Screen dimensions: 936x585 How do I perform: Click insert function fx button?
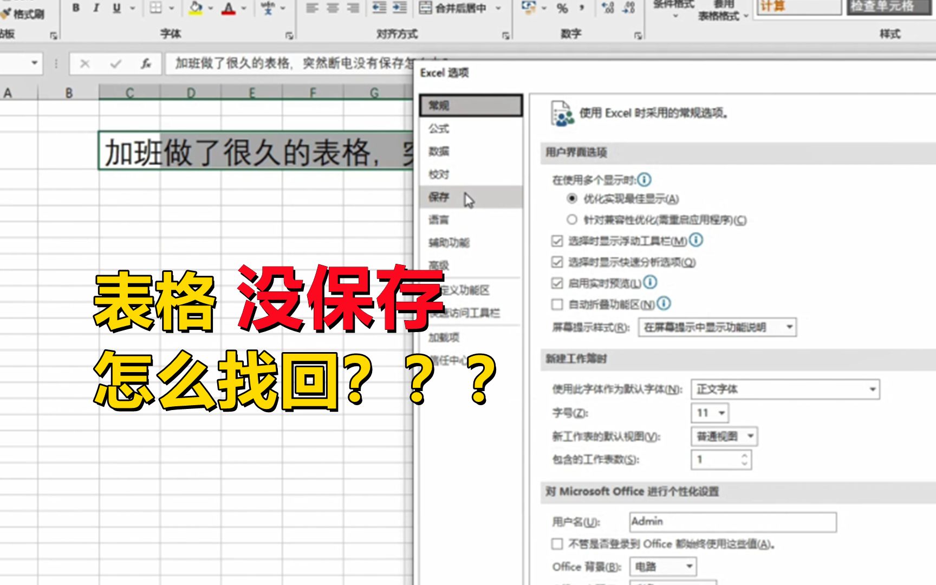(x=146, y=64)
